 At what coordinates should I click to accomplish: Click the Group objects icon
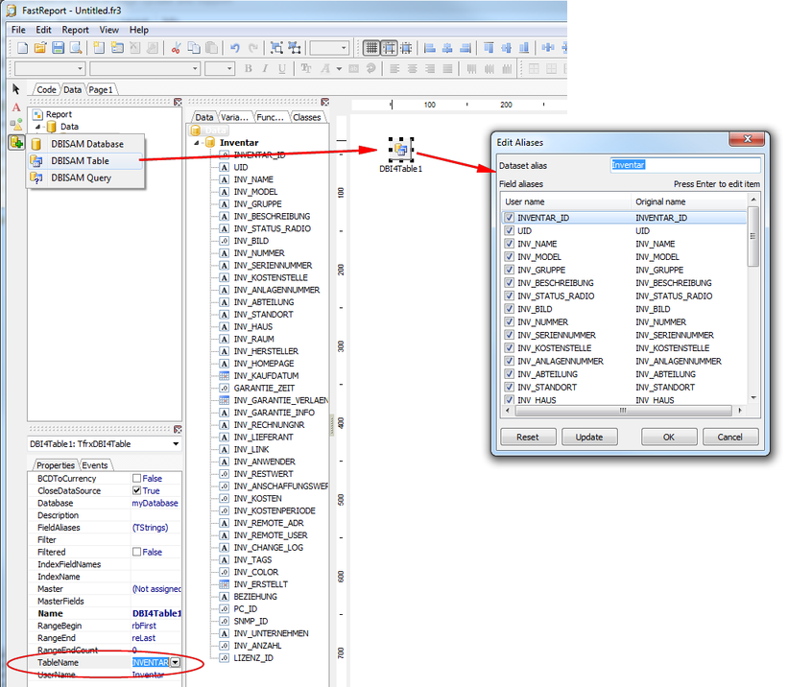coord(276,48)
